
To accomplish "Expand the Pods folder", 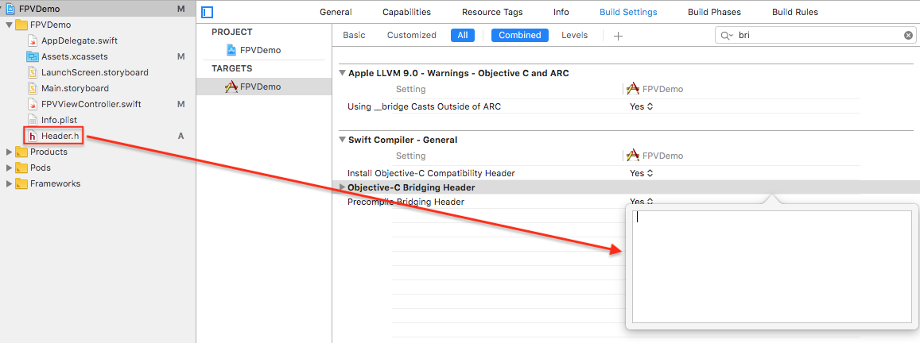I will [9, 168].
